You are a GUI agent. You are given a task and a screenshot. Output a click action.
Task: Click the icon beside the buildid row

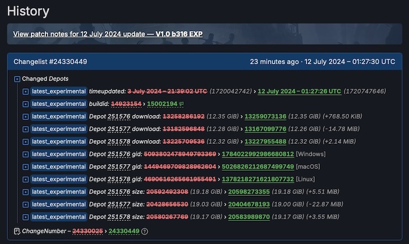pyautogui.click(x=26, y=104)
